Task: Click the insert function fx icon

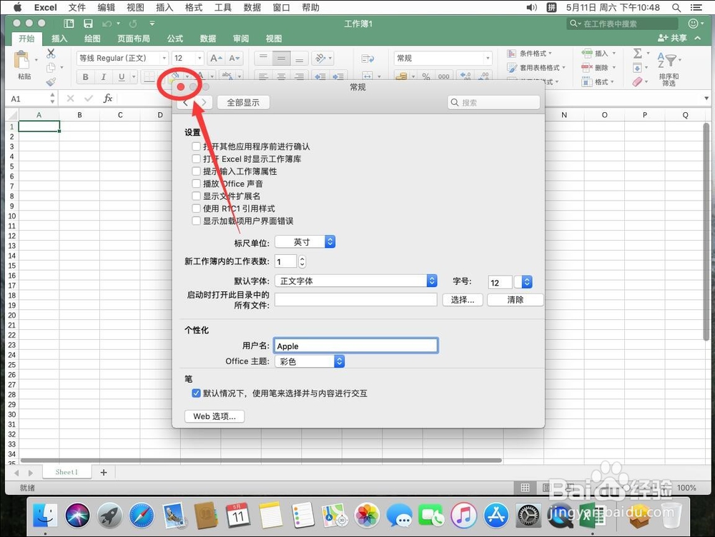Action: tap(108, 99)
